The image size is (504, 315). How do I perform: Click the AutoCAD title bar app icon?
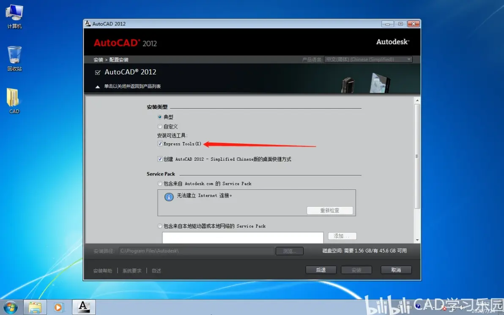(88, 23)
